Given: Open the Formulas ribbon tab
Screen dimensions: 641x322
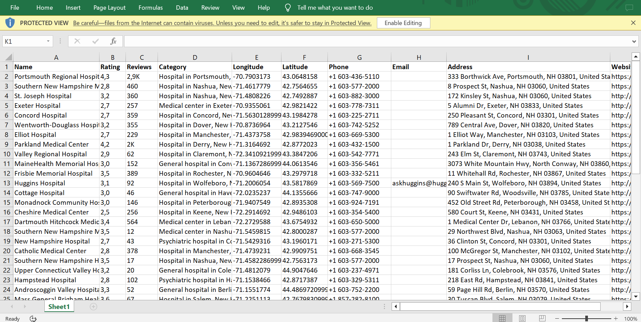Looking at the screenshot, I should (151, 8).
